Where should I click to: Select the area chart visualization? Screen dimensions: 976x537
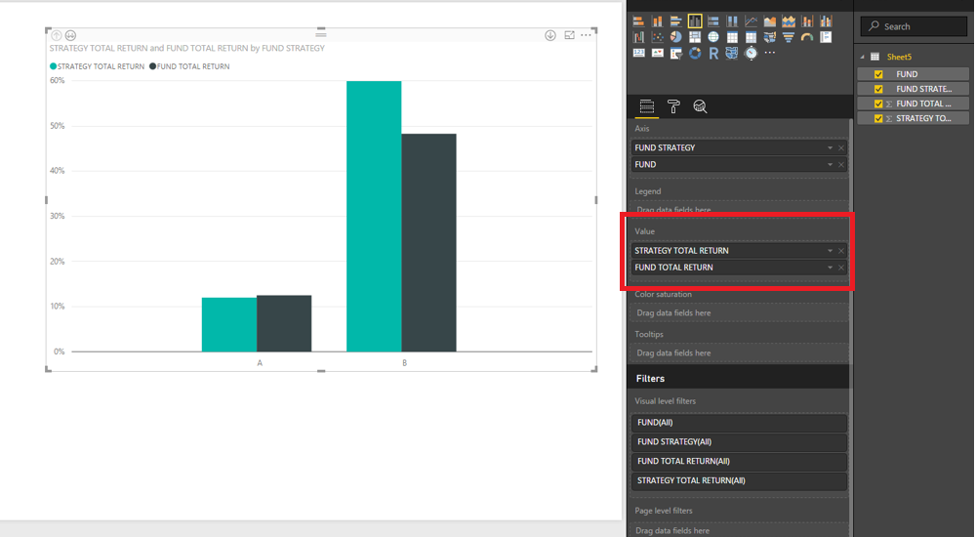pos(770,21)
